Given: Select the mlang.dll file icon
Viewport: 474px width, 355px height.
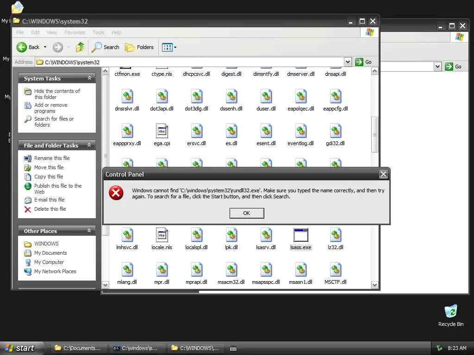Looking at the screenshot, I should tap(127, 269).
